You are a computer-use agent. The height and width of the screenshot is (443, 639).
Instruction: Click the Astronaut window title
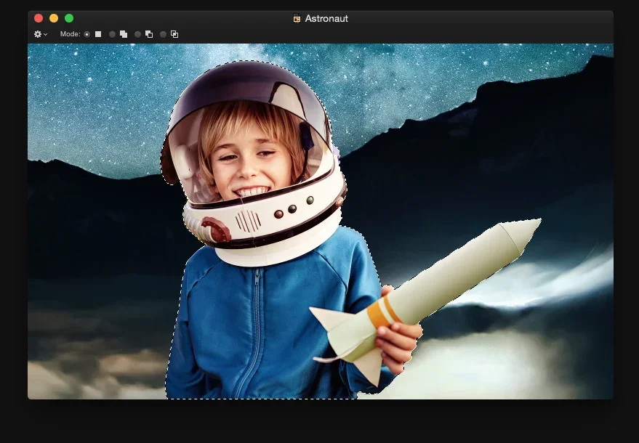coord(326,18)
